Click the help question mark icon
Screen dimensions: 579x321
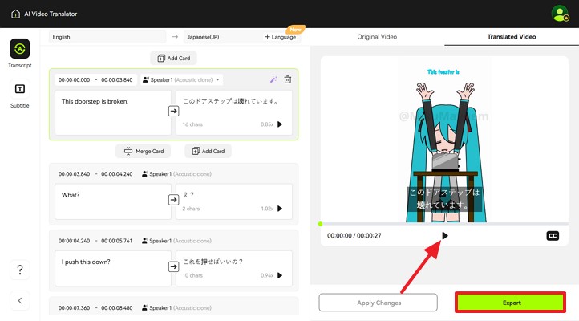pos(20,270)
